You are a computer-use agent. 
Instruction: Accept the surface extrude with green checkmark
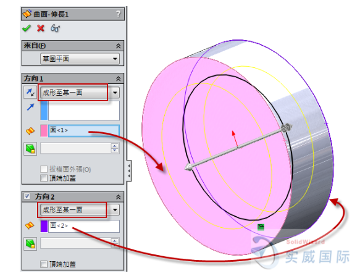tap(27, 28)
